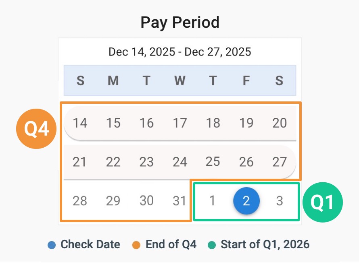Click the green Q1 badge

pos(323,202)
